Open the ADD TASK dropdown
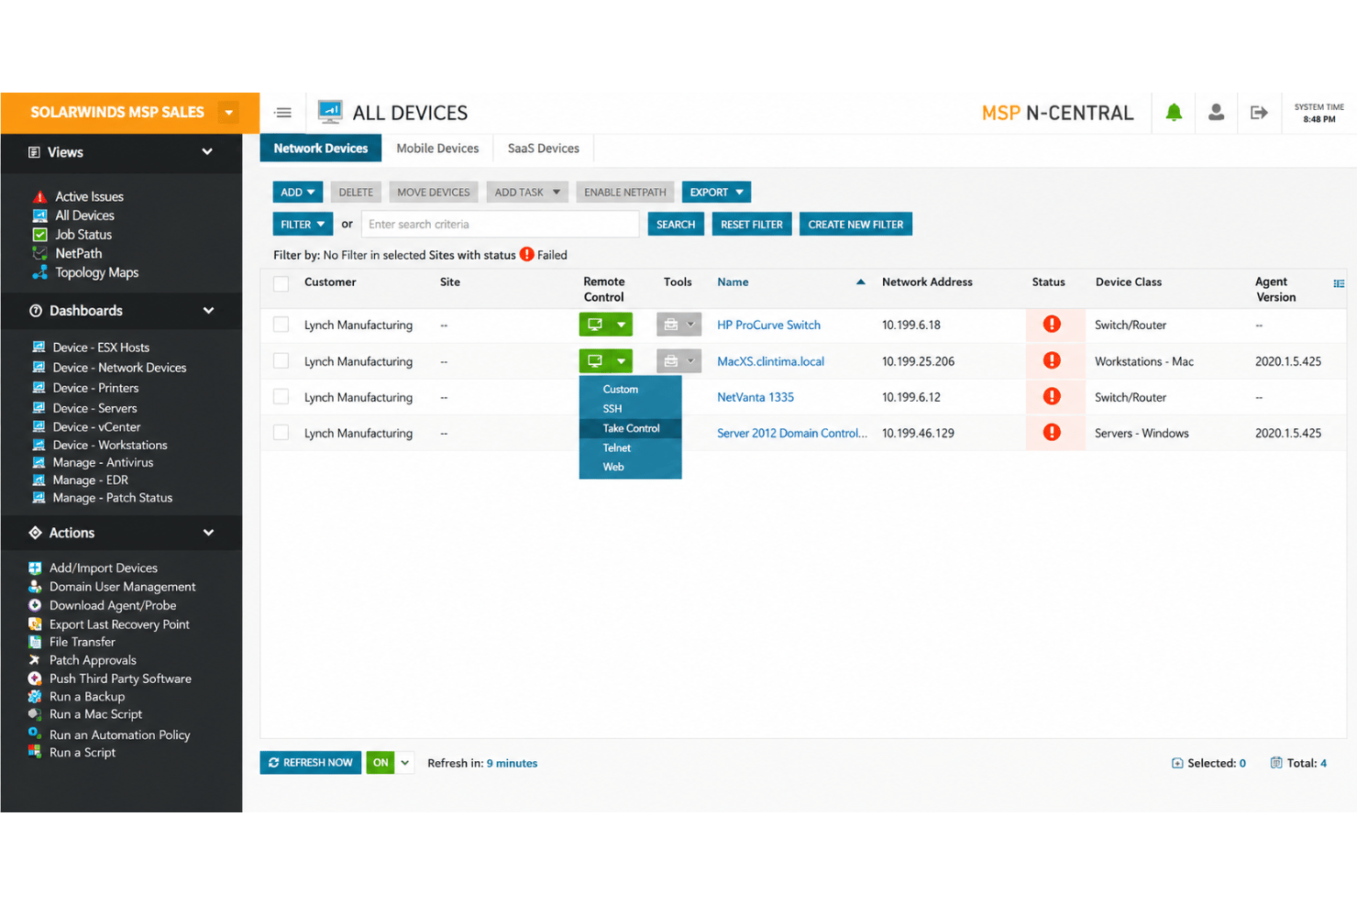The width and height of the screenshot is (1357, 905). click(x=527, y=192)
